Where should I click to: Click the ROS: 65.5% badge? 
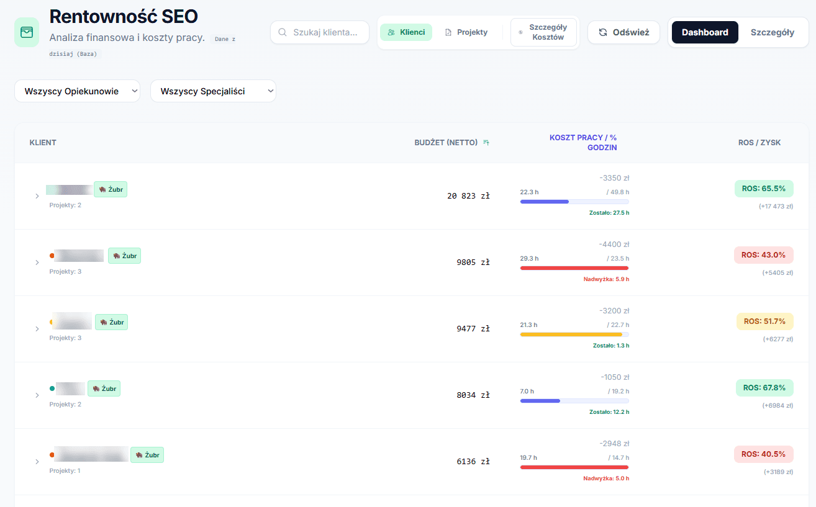[764, 188]
